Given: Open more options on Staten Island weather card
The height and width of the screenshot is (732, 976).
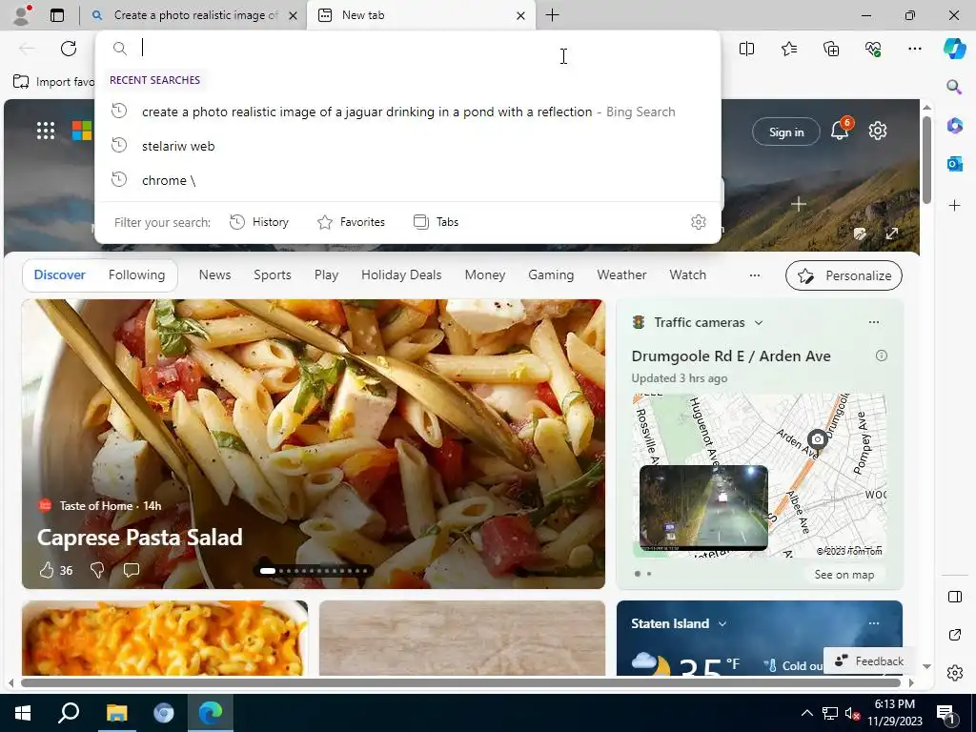Looking at the screenshot, I should click(874, 623).
